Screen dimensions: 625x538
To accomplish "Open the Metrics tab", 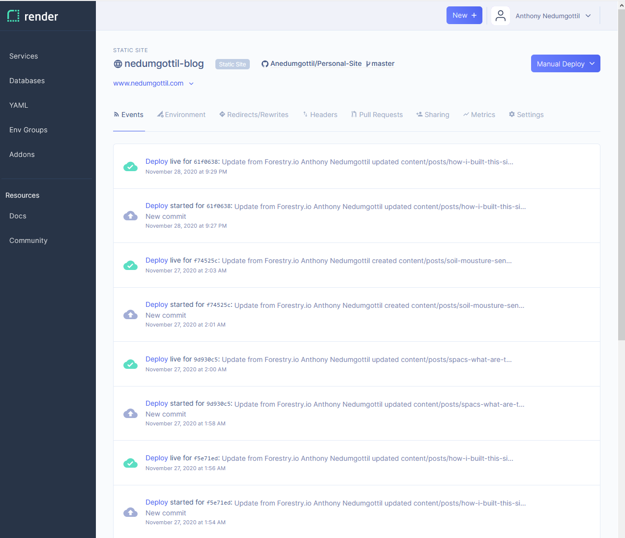I will coord(479,115).
